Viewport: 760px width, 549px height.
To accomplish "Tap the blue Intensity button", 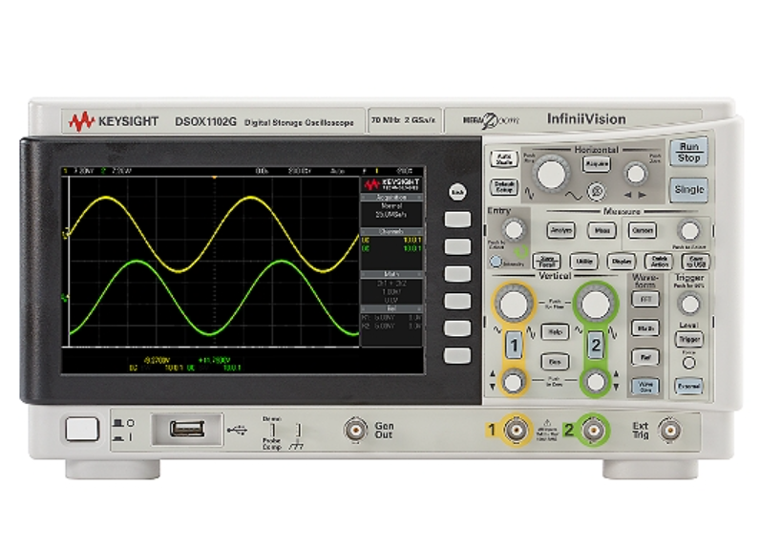I will coord(496,262).
